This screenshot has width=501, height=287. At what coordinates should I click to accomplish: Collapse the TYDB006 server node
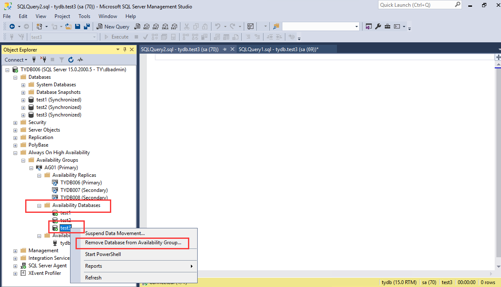8,70
